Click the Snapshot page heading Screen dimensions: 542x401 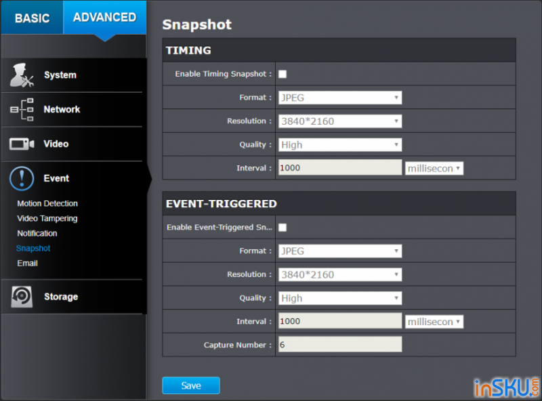tap(197, 24)
